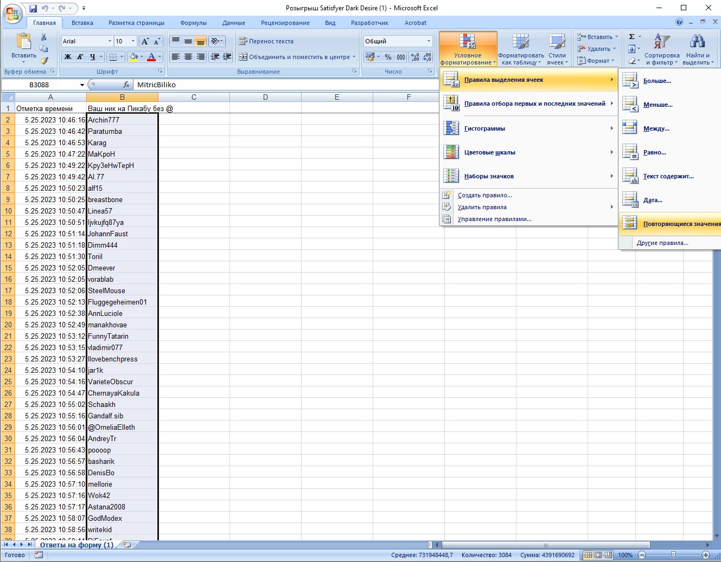Click the insert function fx icon

tap(126, 85)
